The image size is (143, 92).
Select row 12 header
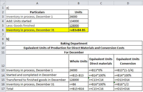point(3,61)
